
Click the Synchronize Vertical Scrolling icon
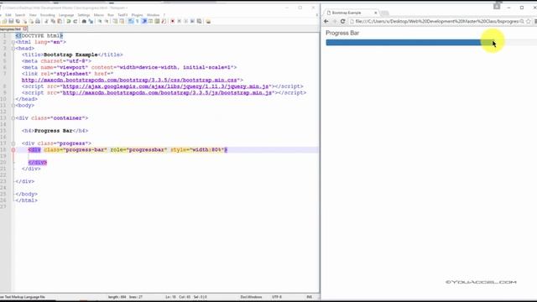(x=115, y=21)
